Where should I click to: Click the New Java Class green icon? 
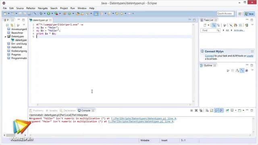point(69,14)
